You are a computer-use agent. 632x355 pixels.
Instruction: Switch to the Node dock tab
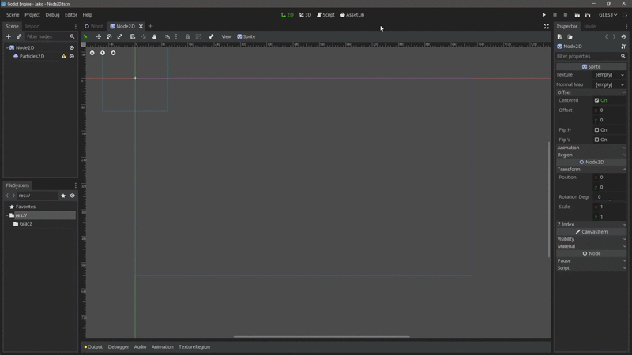coord(589,26)
